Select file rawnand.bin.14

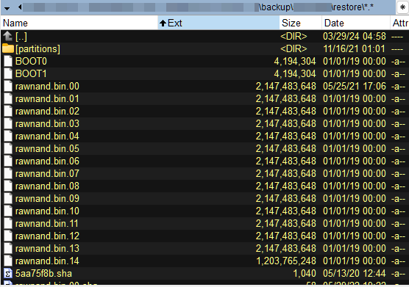[47, 261]
